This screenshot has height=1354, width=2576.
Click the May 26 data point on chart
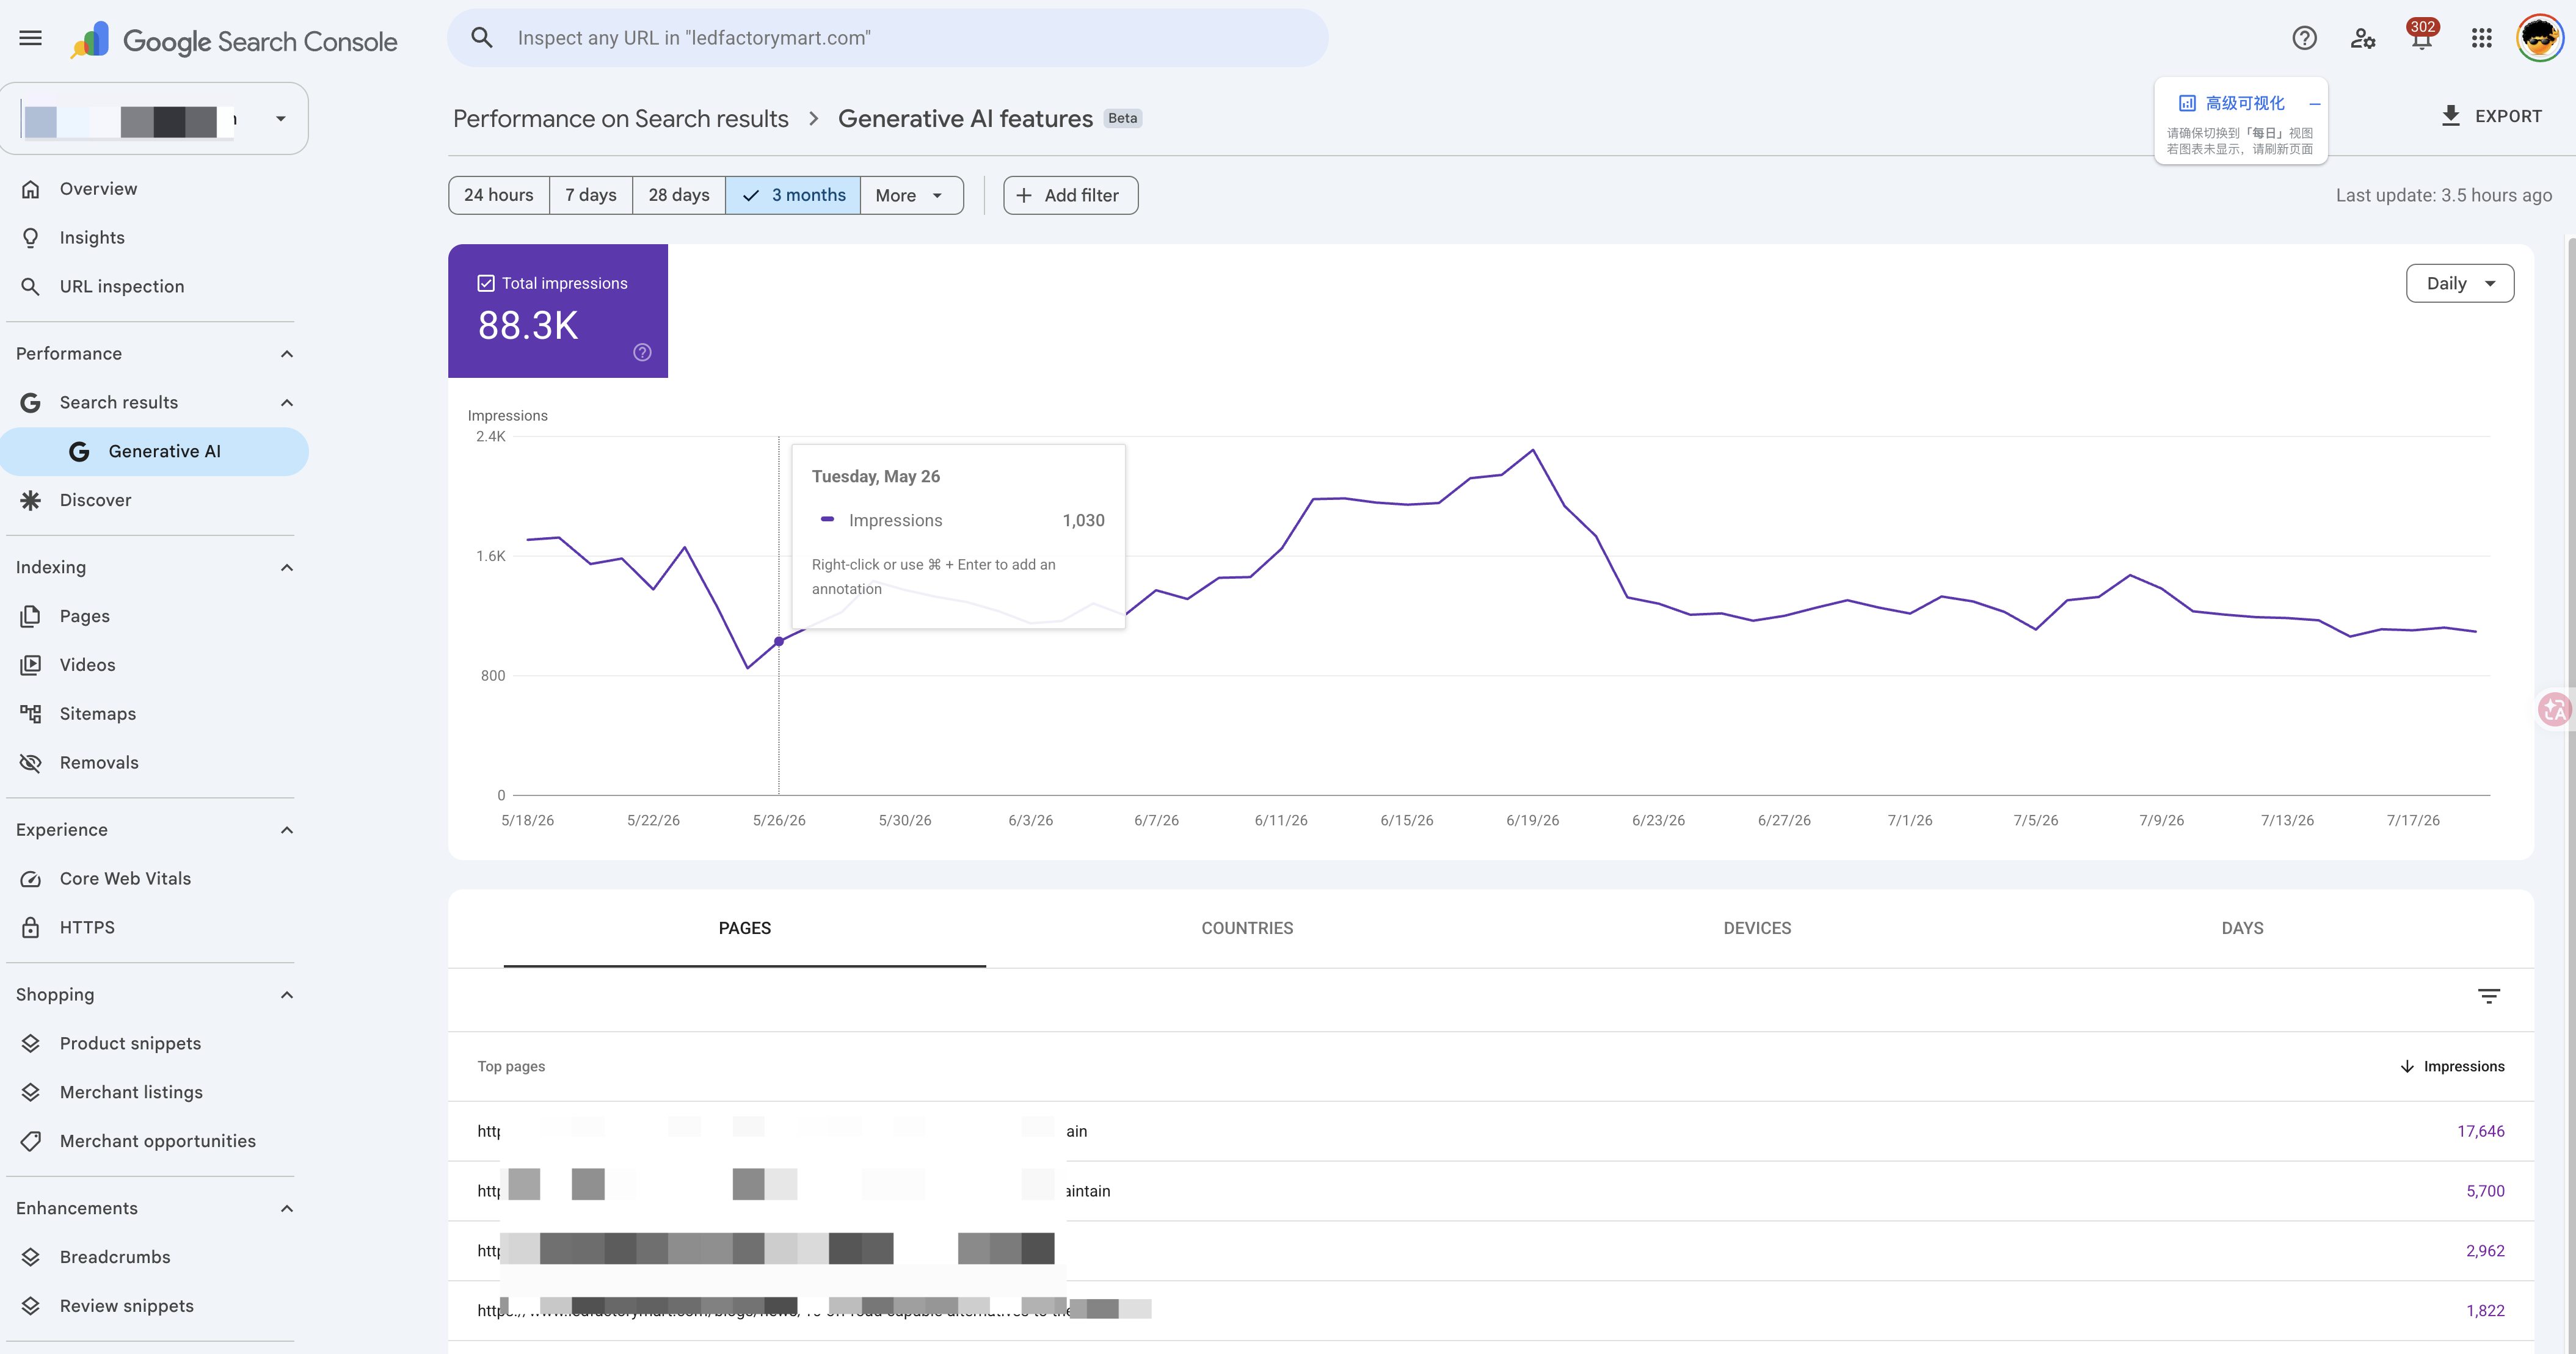779,642
